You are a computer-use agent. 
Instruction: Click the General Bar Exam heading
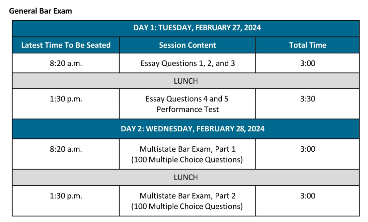click(40, 11)
